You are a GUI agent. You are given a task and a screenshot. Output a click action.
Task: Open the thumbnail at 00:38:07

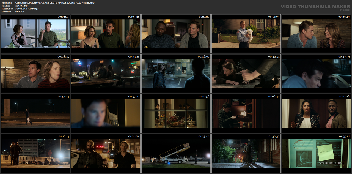point(176,74)
